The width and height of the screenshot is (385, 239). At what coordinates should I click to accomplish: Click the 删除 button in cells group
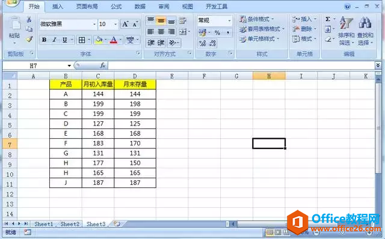point(304,29)
